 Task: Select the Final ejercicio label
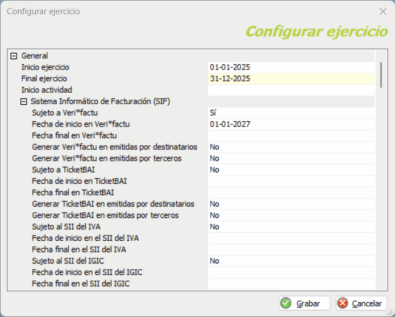coord(44,79)
